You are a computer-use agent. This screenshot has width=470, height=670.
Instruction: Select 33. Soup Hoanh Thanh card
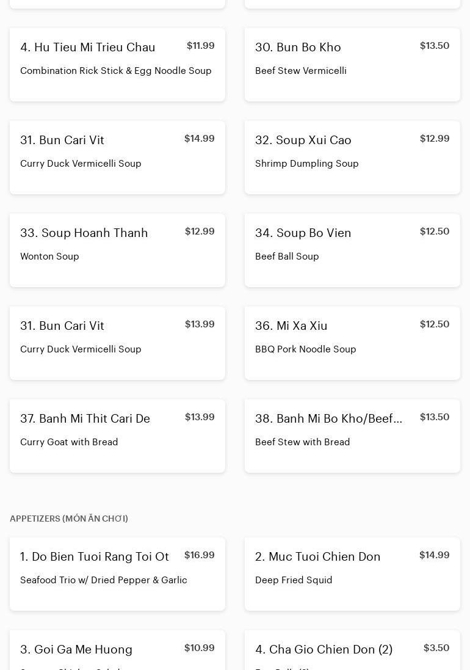pyautogui.click(x=117, y=250)
